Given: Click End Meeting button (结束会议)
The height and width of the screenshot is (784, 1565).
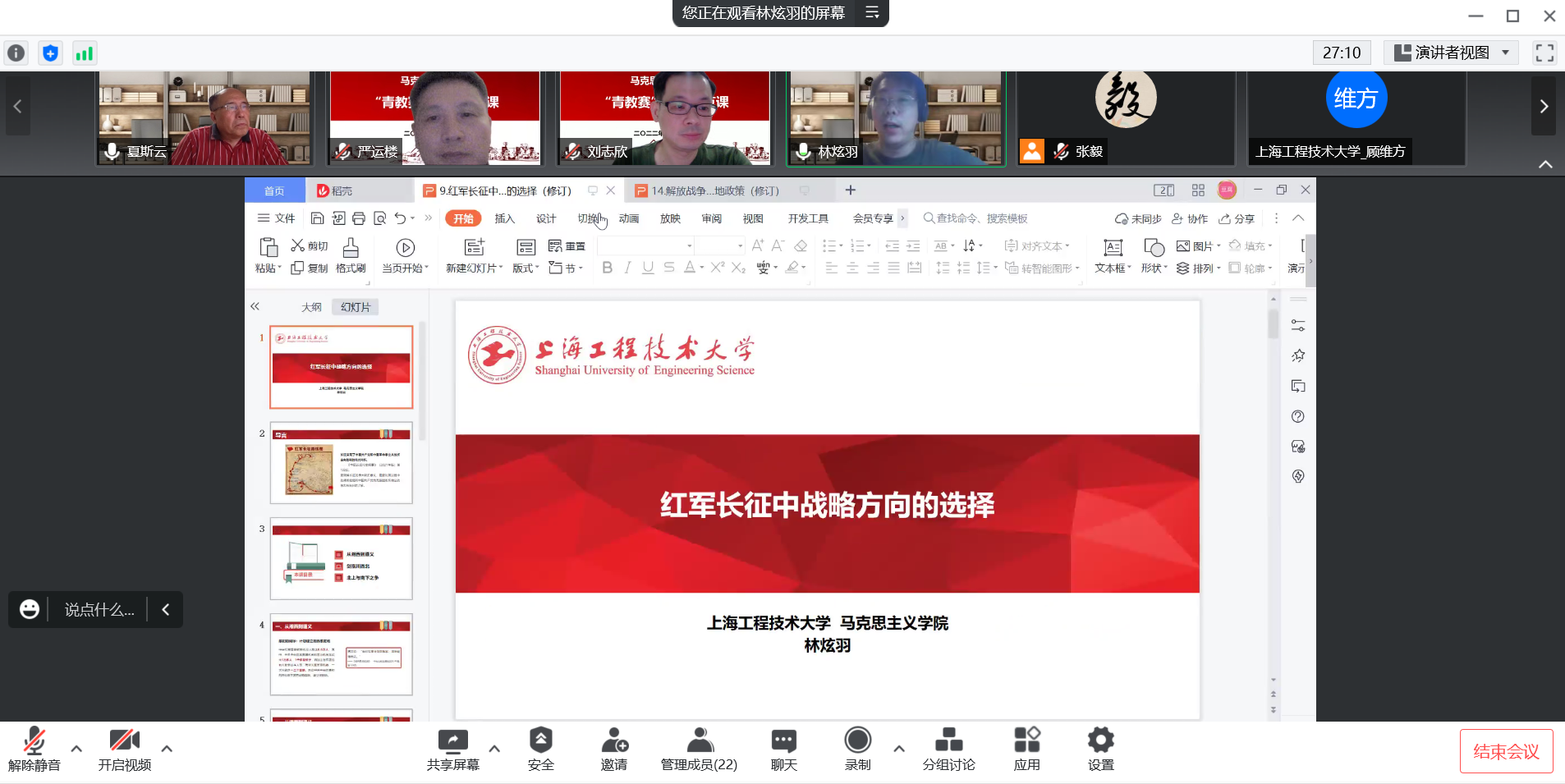Looking at the screenshot, I should click(1506, 751).
